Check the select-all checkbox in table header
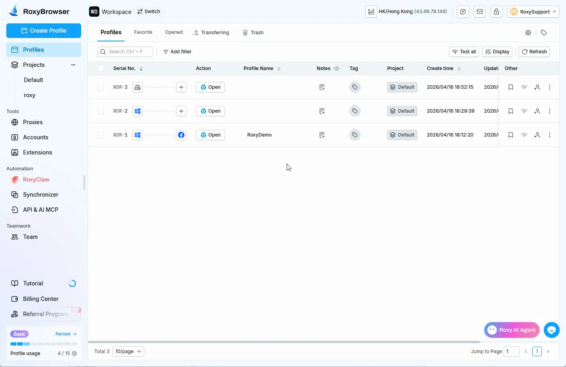The width and height of the screenshot is (566, 367). tap(101, 68)
